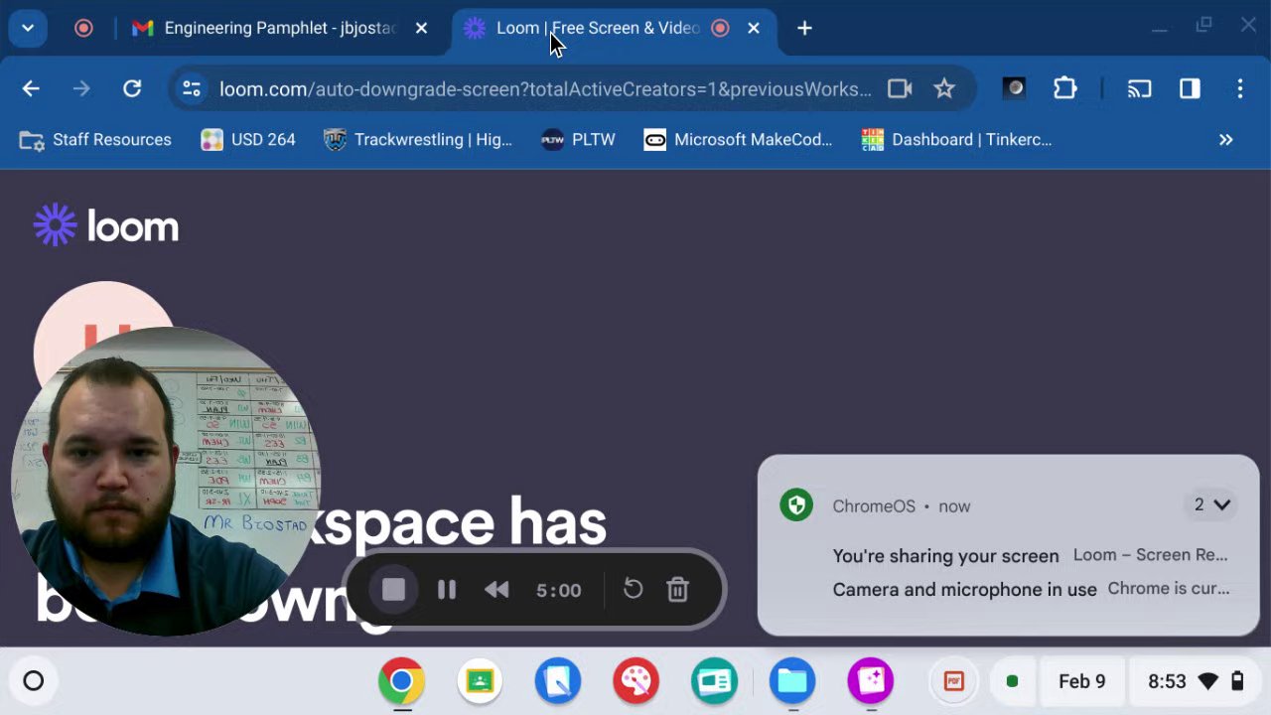Show more bookmarks with the double chevron
The height and width of the screenshot is (715, 1271).
pyautogui.click(x=1226, y=140)
